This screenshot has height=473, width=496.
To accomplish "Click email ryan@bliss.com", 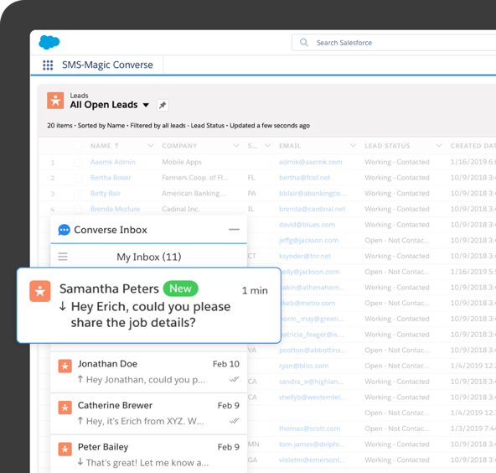I will pos(303,366).
